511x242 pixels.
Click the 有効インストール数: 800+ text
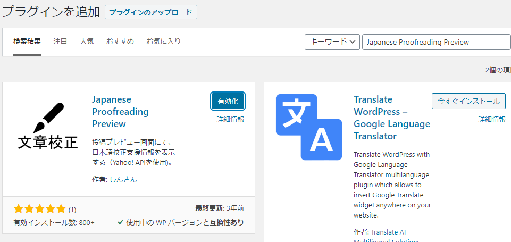tap(54, 223)
